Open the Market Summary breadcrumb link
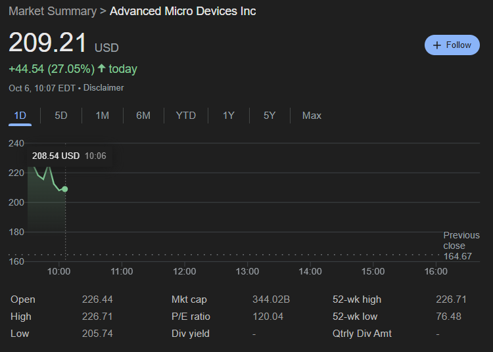 point(51,11)
